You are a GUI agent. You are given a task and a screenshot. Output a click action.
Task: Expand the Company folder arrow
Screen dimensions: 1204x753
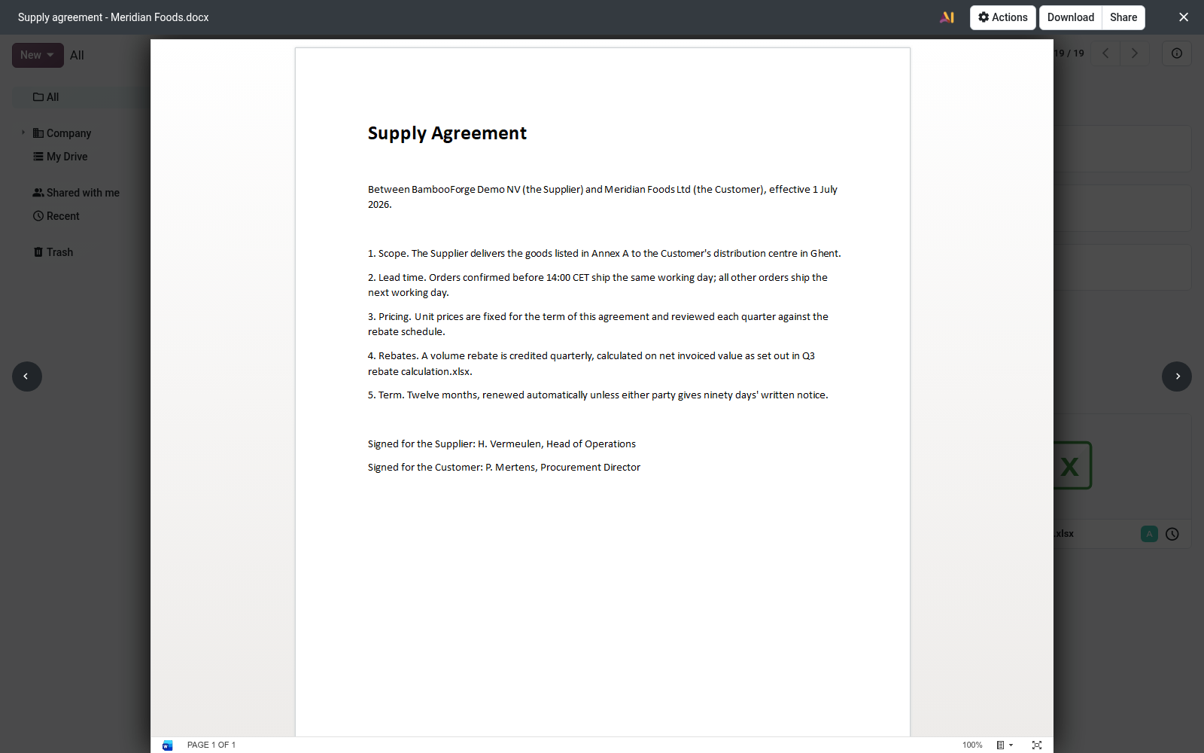coord(23,133)
